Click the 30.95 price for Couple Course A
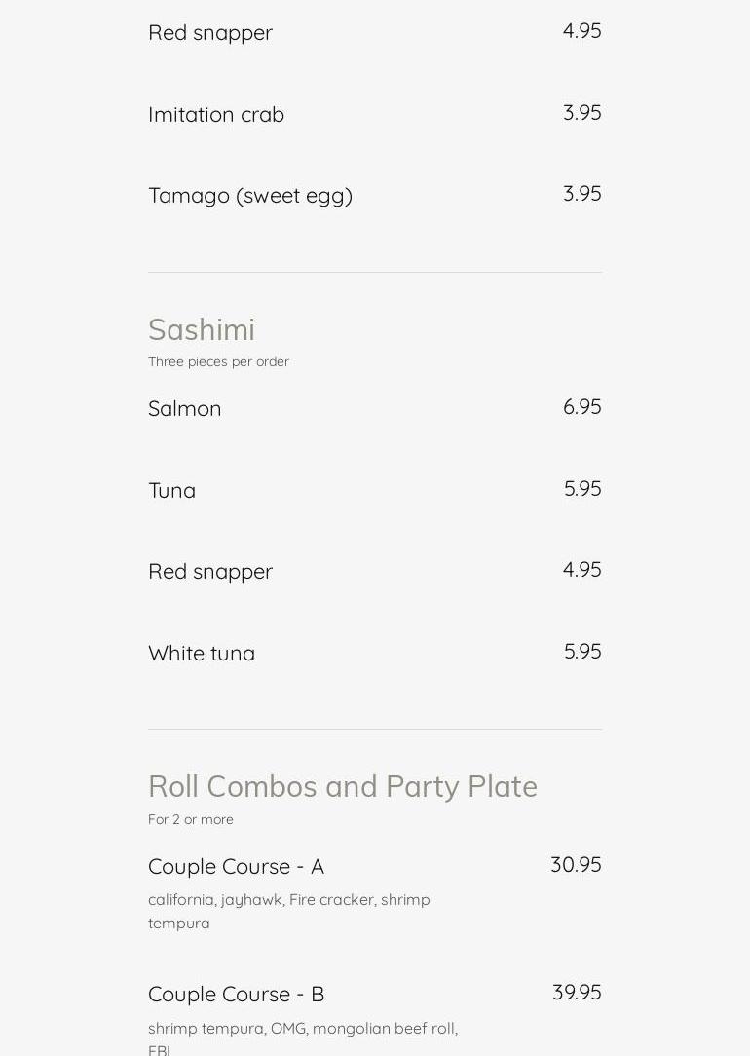The height and width of the screenshot is (1056, 750). coord(576,865)
